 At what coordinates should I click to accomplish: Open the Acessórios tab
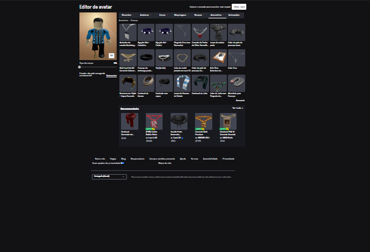pyautogui.click(x=217, y=15)
